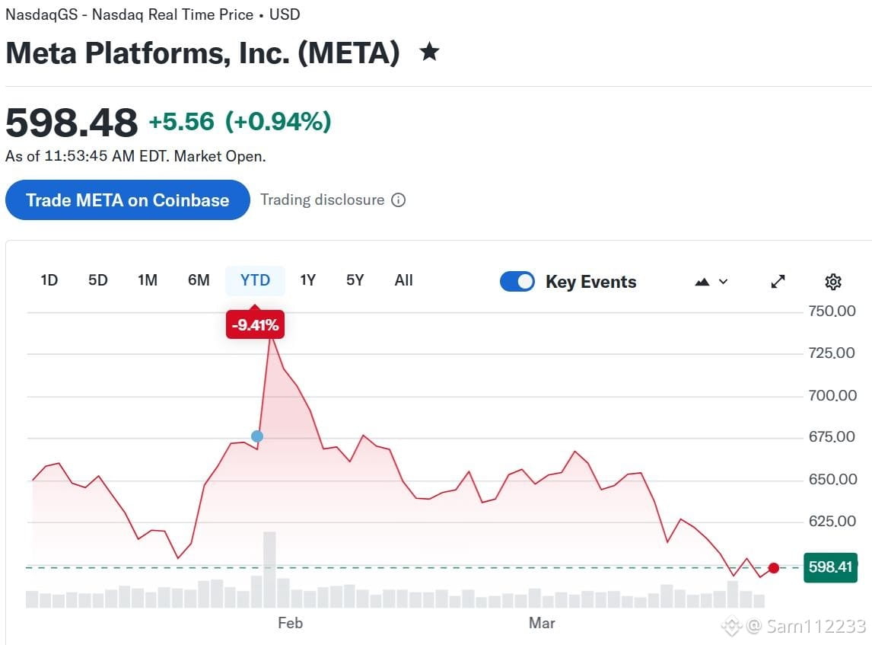Click the -9.41% red badge
Screen dimensions: 872x645
click(255, 324)
